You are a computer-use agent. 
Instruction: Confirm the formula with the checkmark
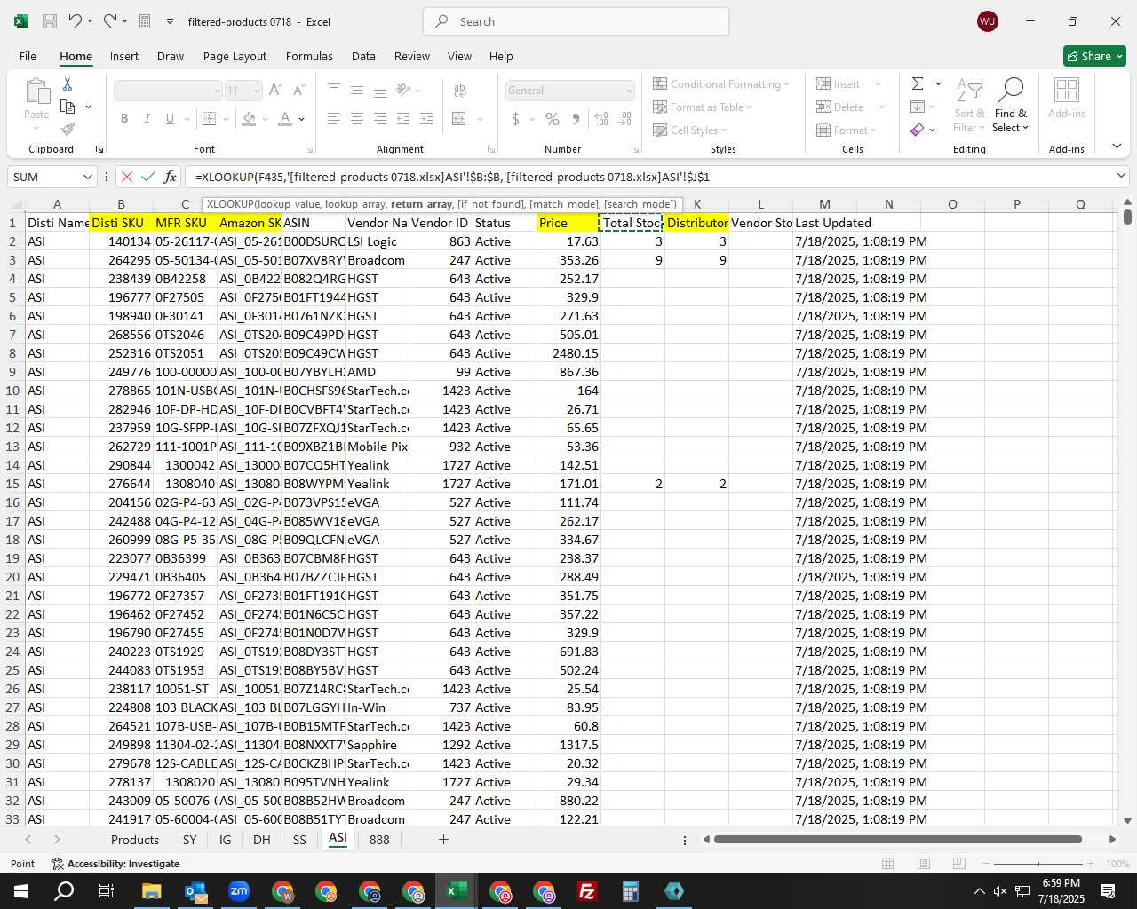[148, 177]
